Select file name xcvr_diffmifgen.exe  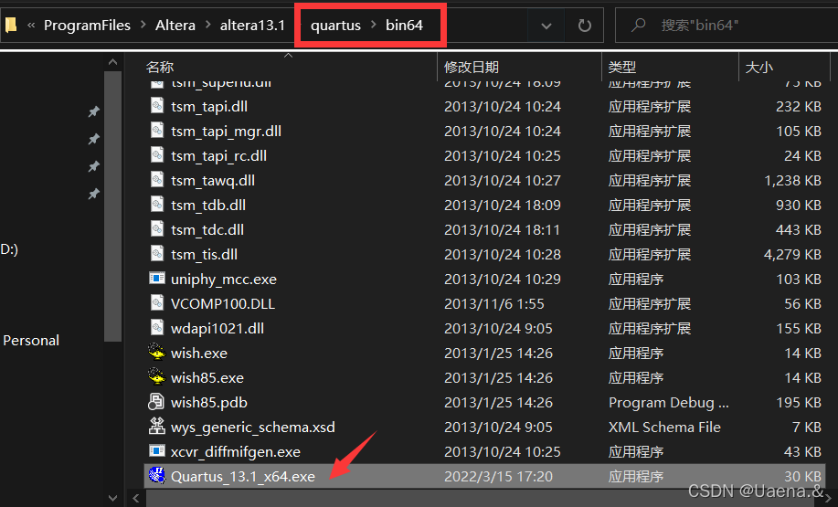[236, 451]
